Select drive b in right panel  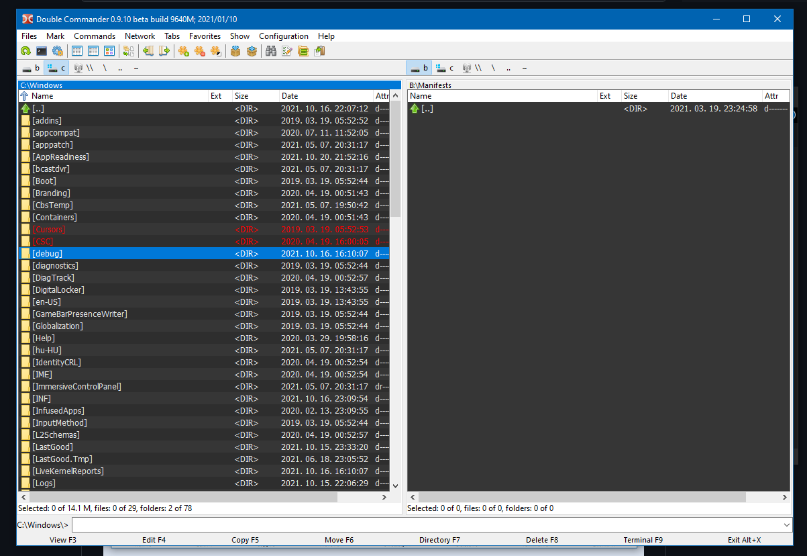(419, 68)
